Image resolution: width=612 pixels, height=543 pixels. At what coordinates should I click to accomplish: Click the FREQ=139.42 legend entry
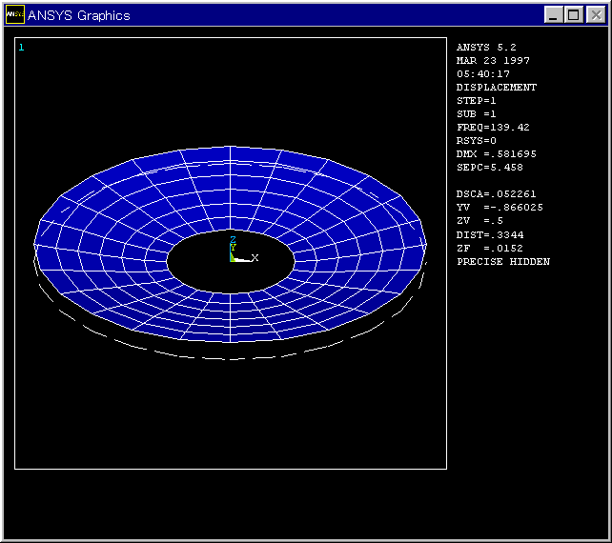pos(493,127)
